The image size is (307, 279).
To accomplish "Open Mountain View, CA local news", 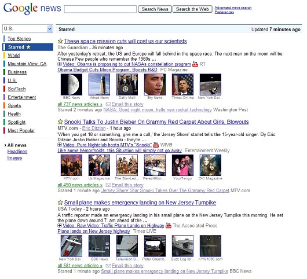I will point(27,64).
